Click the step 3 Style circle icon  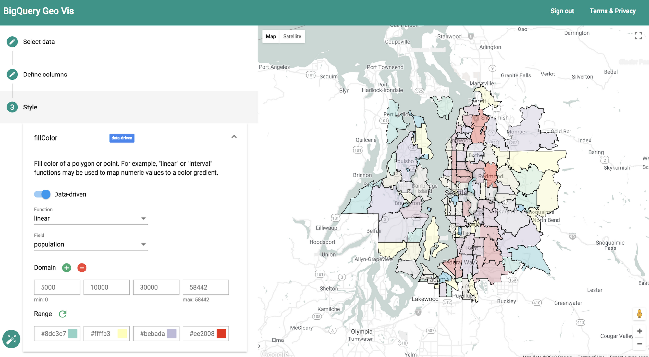point(12,107)
